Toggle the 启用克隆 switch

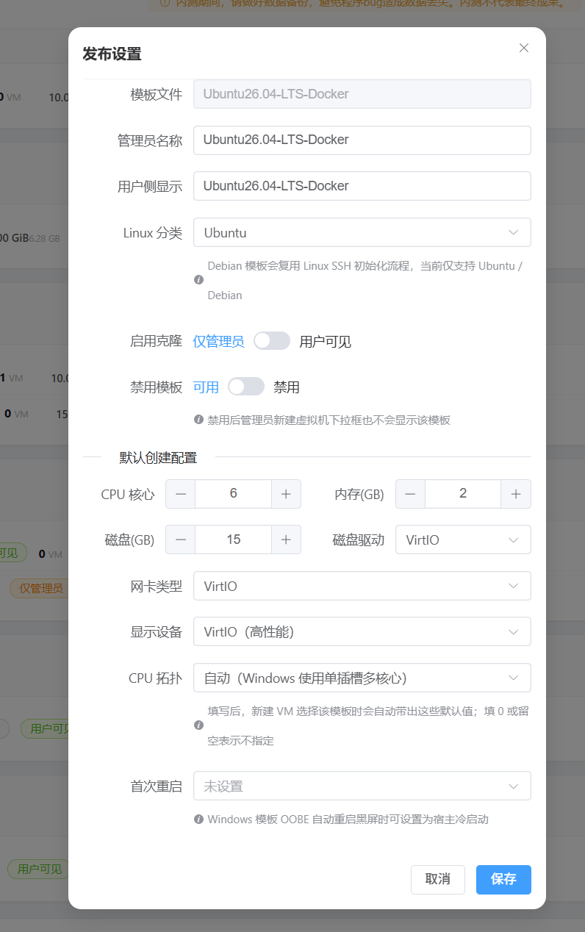tap(272, 341)
